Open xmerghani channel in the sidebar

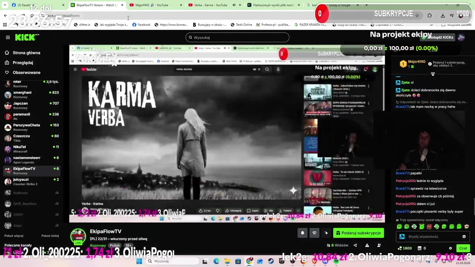32,95
